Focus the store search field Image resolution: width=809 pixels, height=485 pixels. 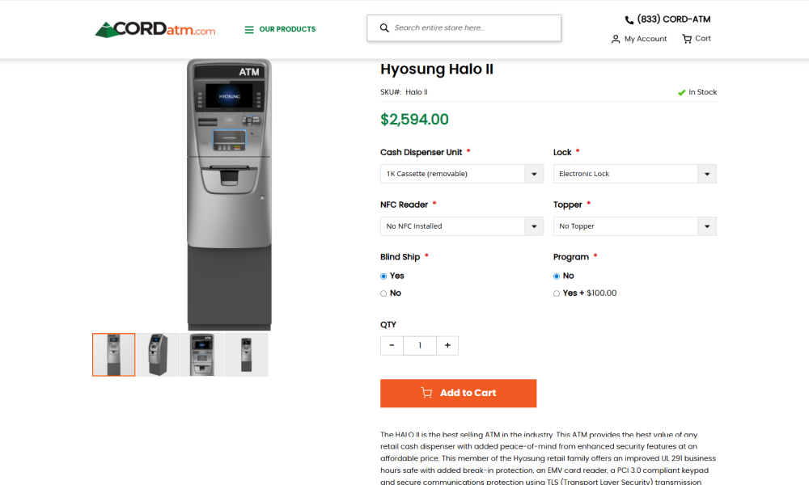pos(473,27)
